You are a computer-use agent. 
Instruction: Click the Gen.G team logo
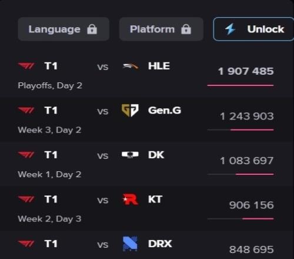tap(130, 111)
